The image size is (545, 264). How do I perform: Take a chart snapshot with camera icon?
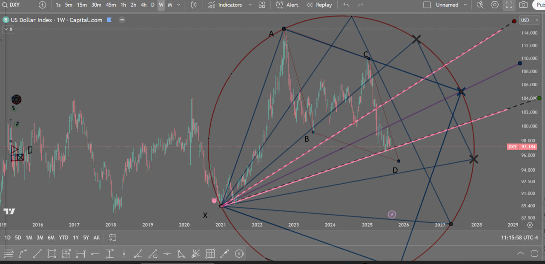(x=523, y=5)
